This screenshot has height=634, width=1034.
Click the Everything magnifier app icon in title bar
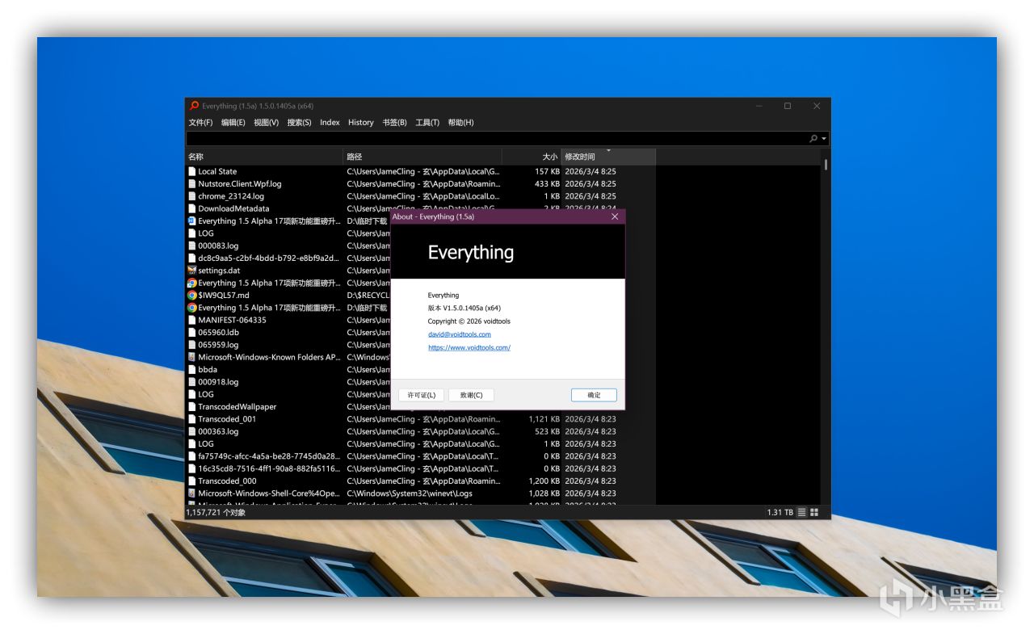coord(194,106)
